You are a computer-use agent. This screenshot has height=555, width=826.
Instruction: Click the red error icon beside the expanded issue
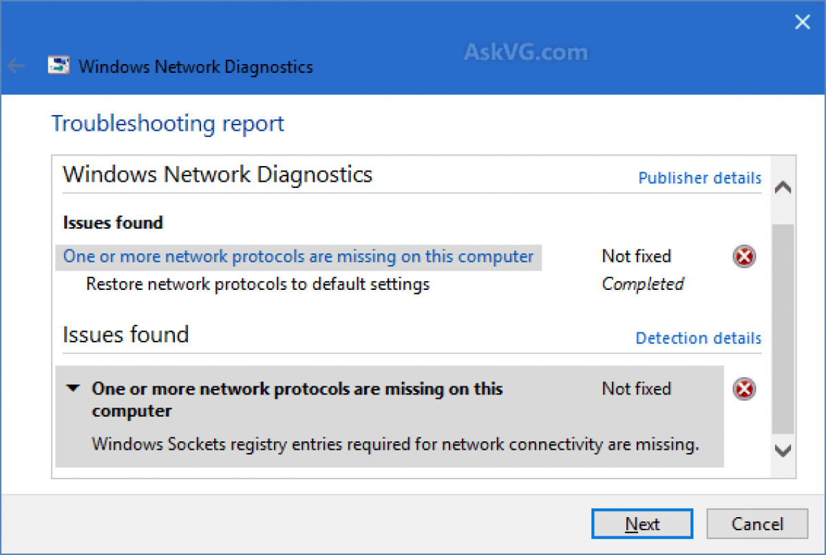(744, 389)
